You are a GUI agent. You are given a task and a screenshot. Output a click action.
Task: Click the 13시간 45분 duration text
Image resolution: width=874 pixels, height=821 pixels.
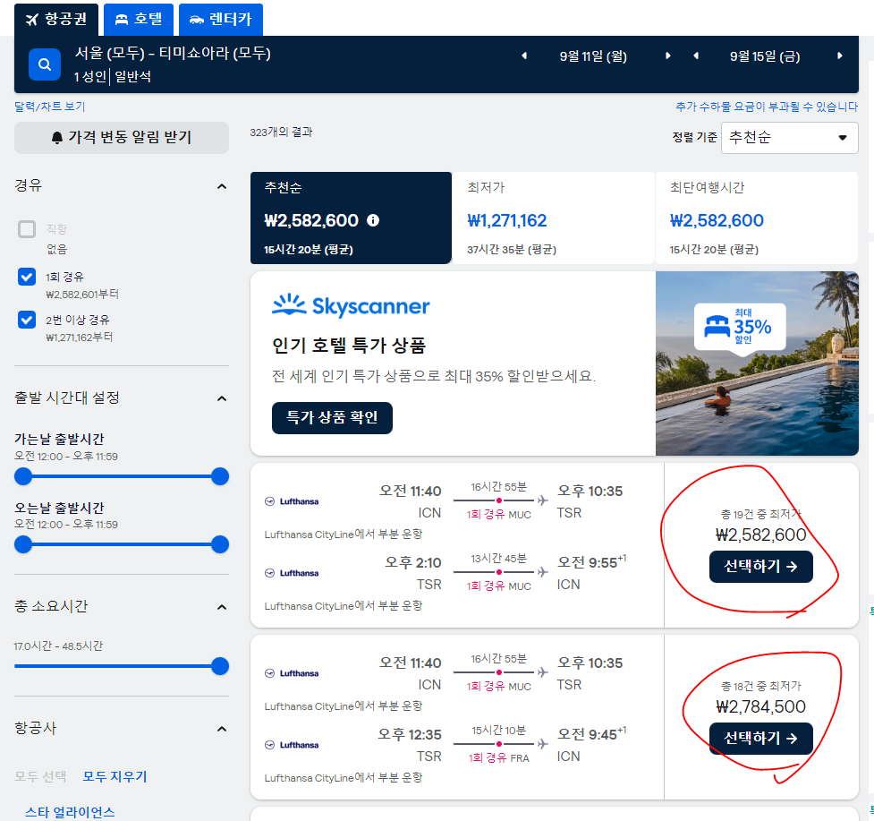click(x=499, y=559)
